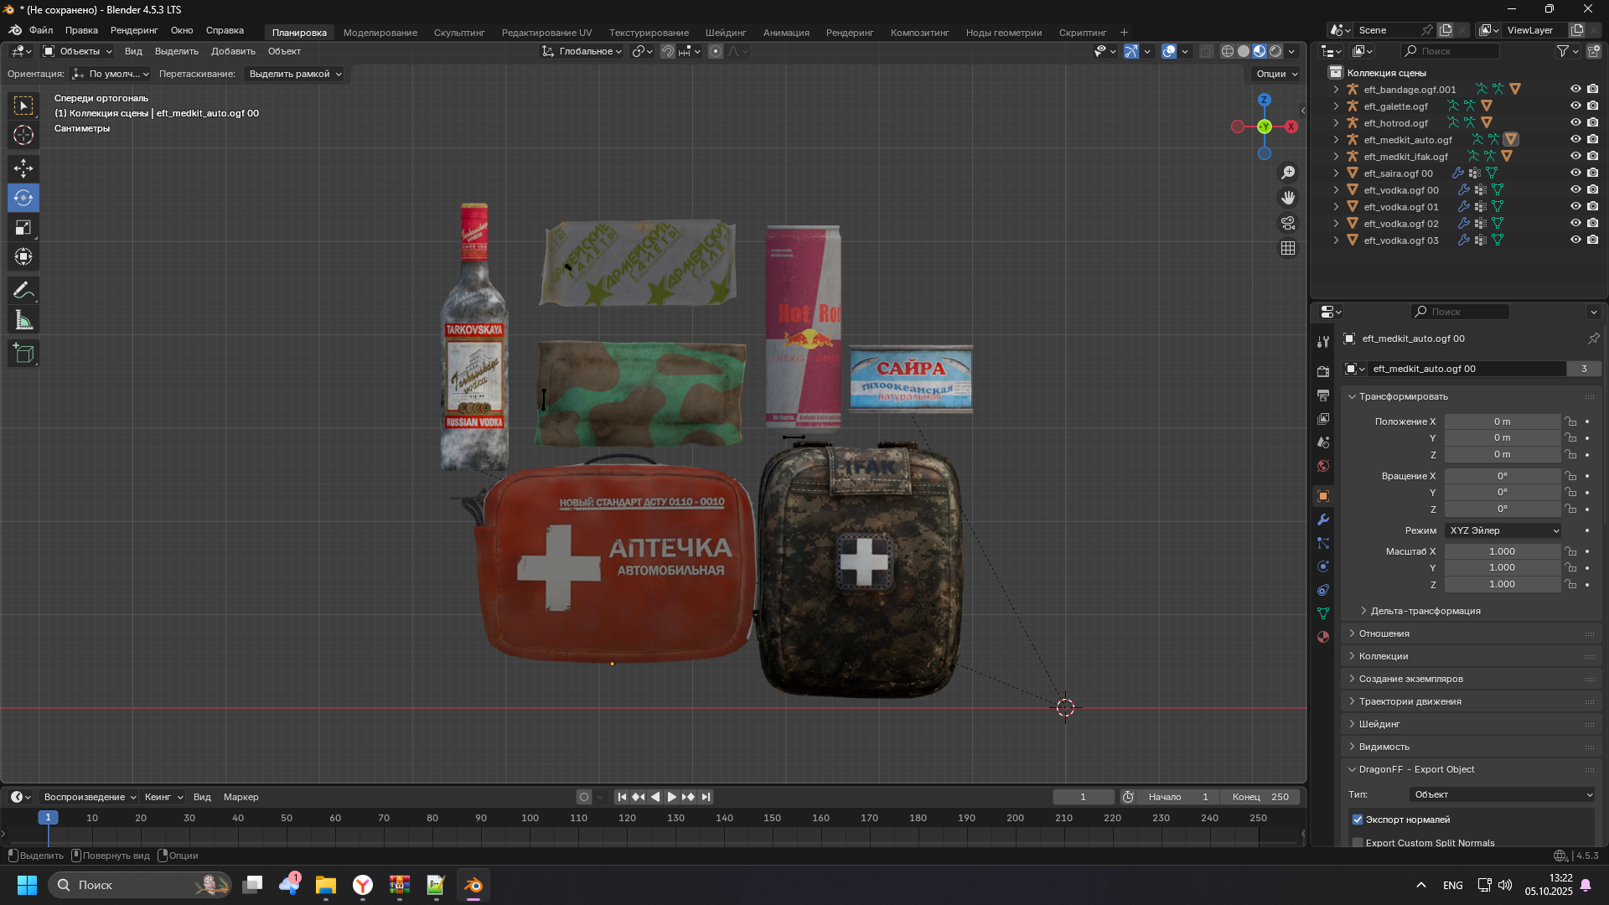
Task: Enable Export Custom Split Normals checkbox
Action: (1358, 842)
